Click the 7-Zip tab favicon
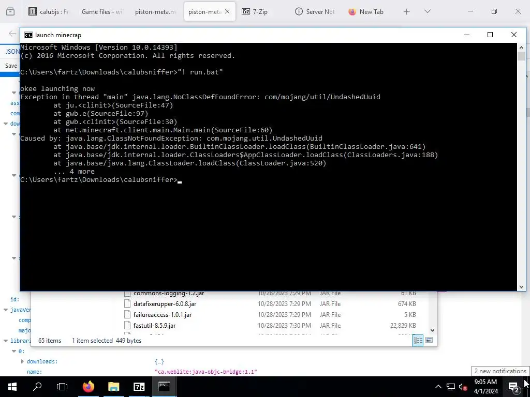Screen dimensions: 530x397 click(x=246, y=12)
